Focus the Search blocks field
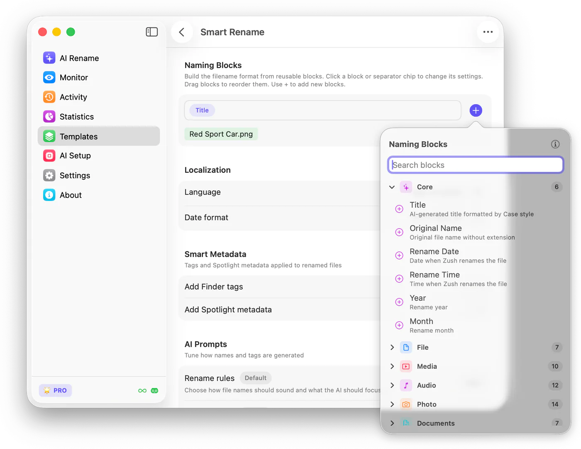Screen dimensions: 581x449 pos(476,165)
